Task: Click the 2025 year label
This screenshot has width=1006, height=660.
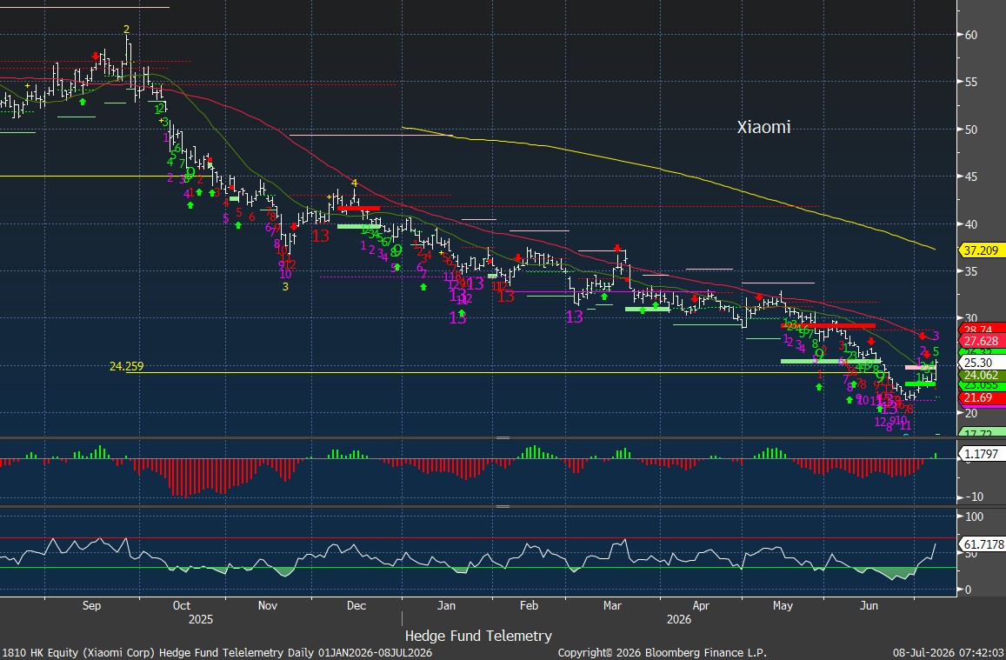Action: 201,620
